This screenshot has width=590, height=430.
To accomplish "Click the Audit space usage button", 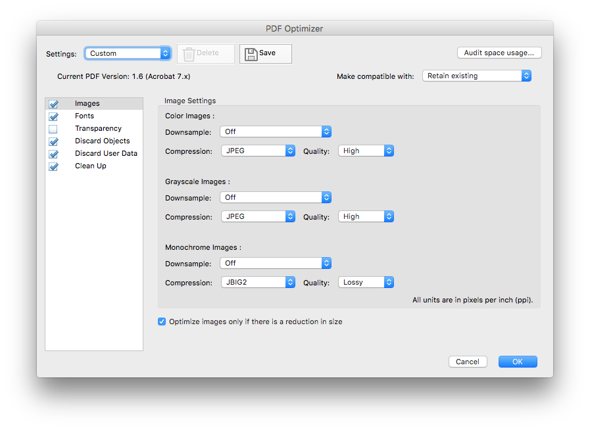I will [x=499, y=53].
